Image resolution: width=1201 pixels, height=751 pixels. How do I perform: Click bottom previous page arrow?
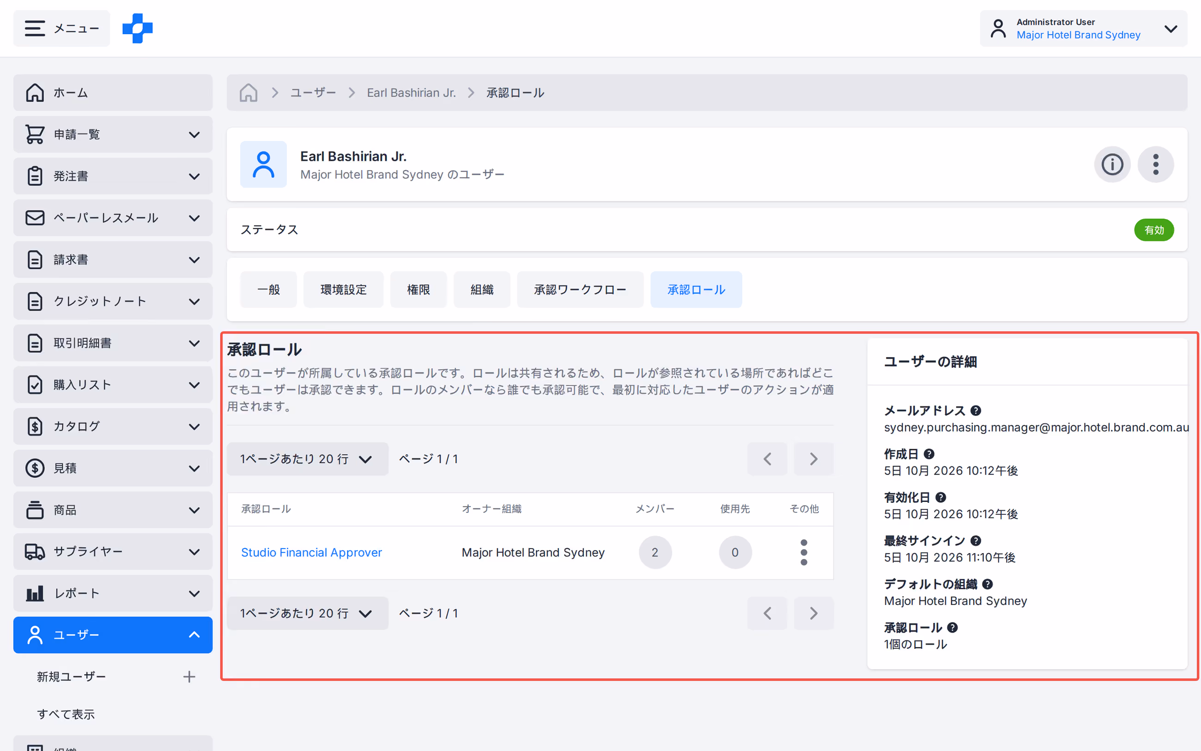tap(767, 613)
